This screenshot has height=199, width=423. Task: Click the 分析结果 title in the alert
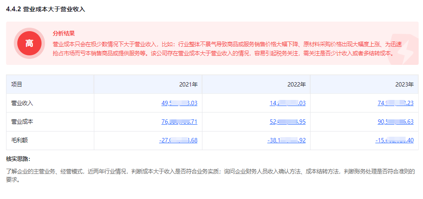pos(64,33)
